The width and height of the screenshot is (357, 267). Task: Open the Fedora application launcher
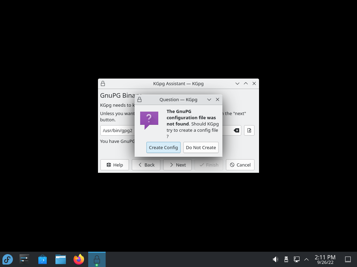pos(8,259)
